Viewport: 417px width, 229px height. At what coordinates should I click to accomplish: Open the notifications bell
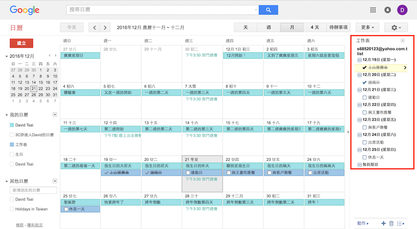coord(388,10)
